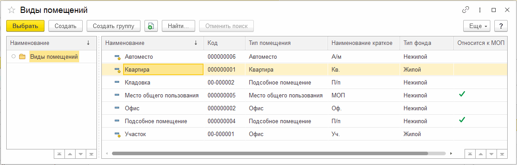Viewport: 517px width, 165px height.
Task: Click horizontal scrollbar right arrow
Action: (x=451, y=153)
